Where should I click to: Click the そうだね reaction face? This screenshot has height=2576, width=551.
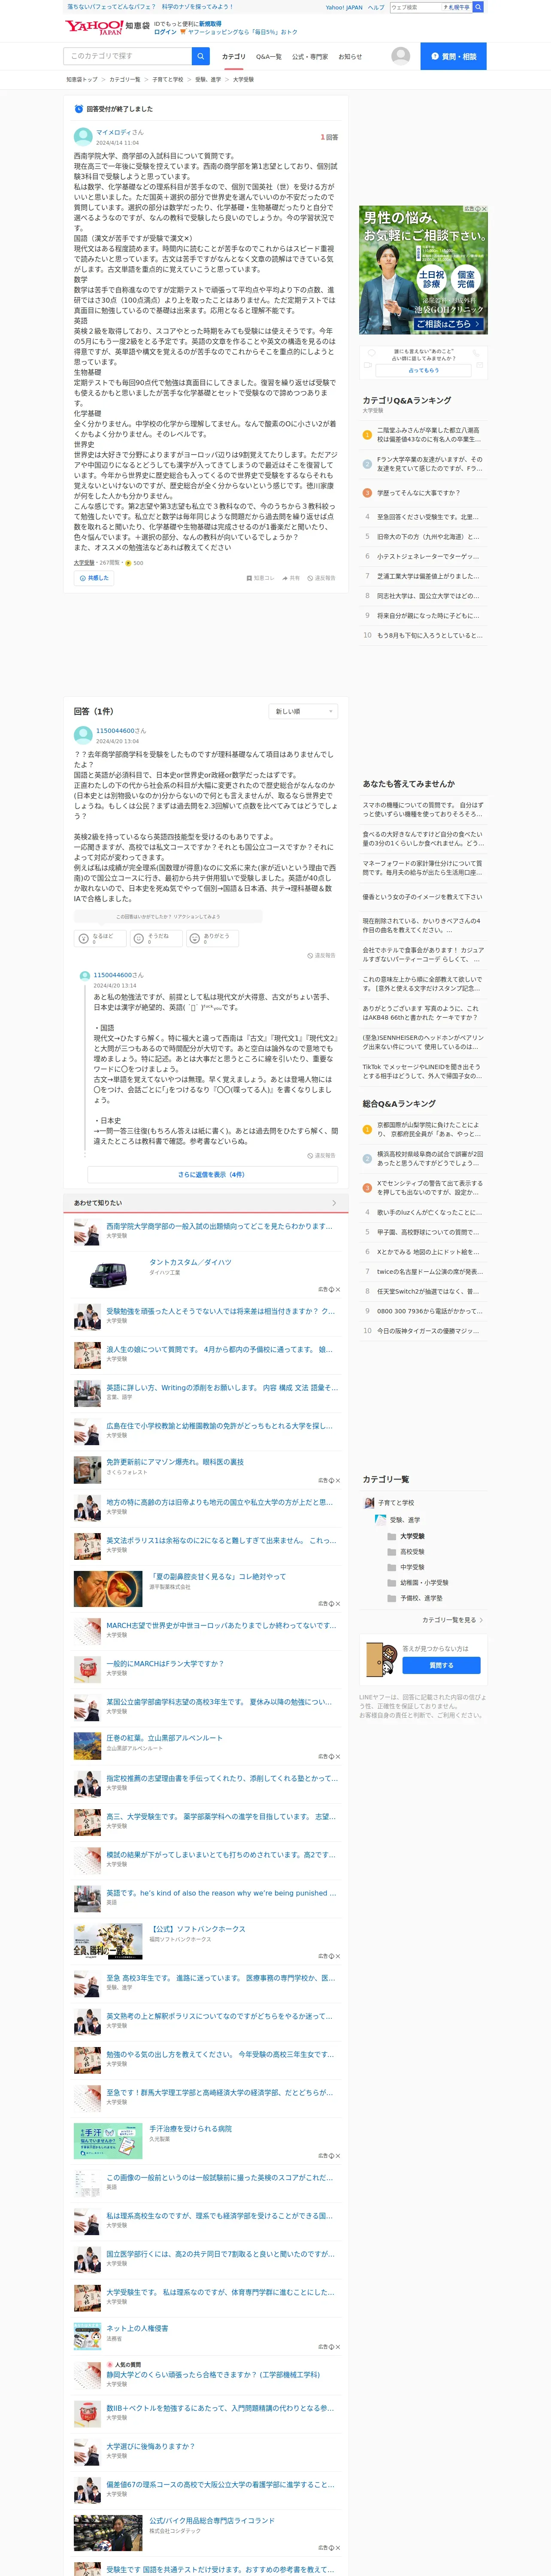(140, 938)
